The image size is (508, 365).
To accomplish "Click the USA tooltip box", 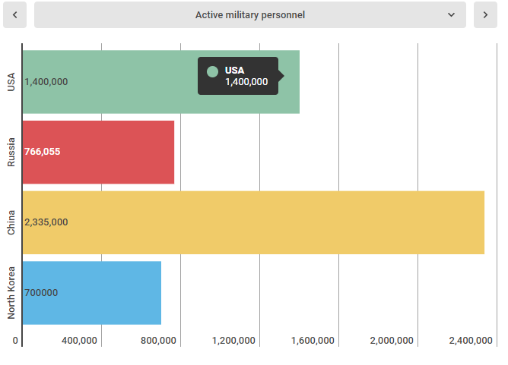I will [238, 76].
